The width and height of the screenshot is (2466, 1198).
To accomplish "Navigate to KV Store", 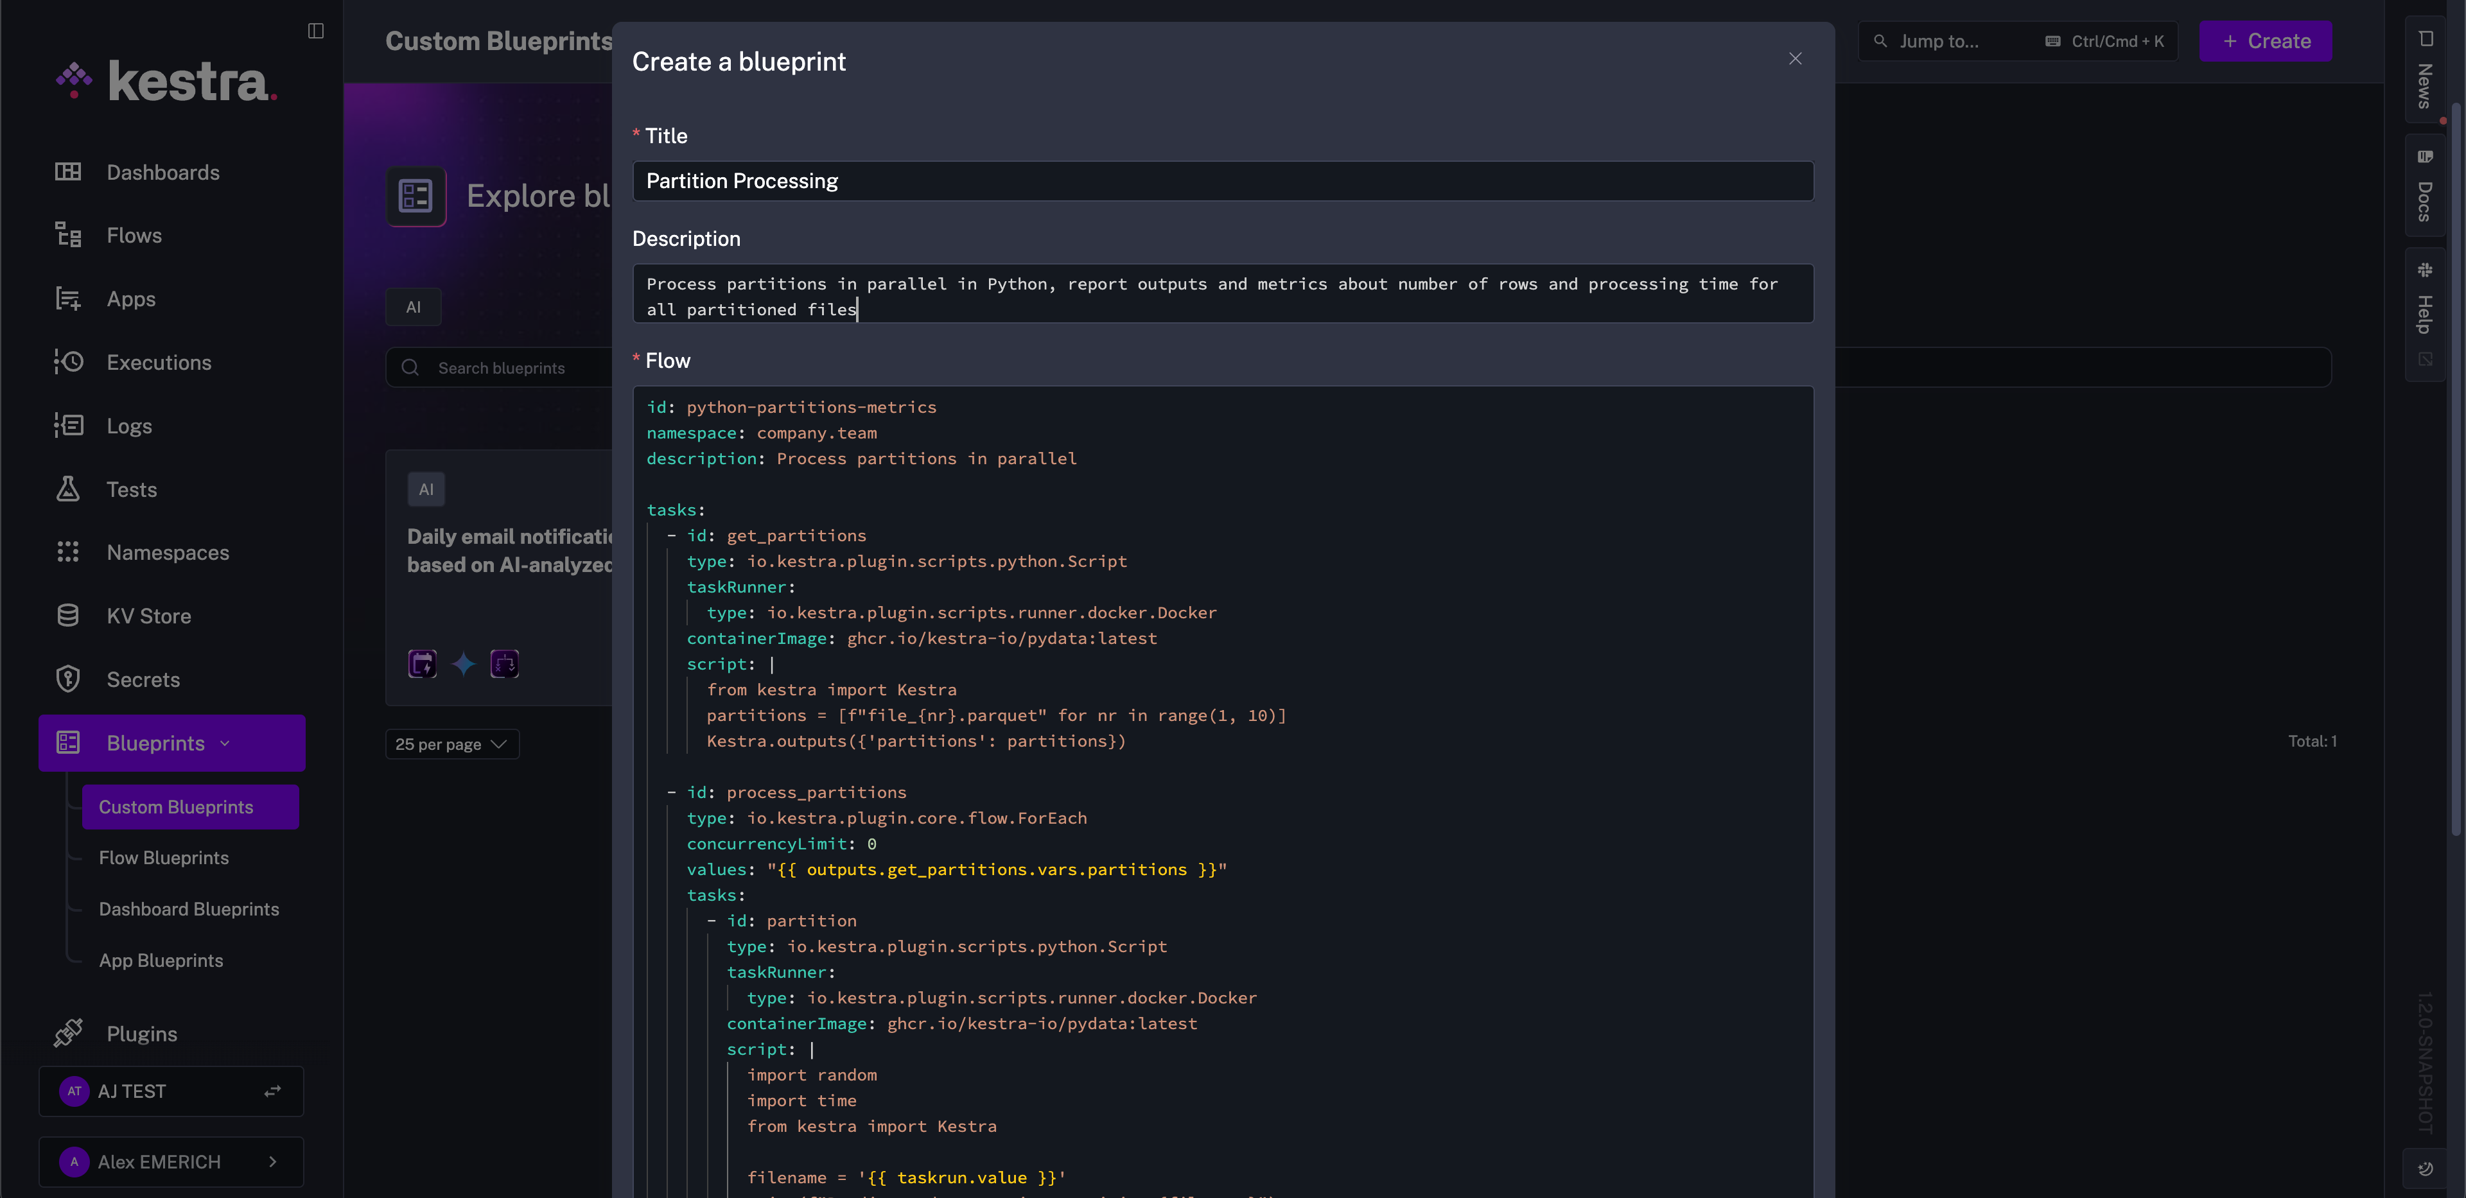I will pyautogui.click(x=148, y=616).
